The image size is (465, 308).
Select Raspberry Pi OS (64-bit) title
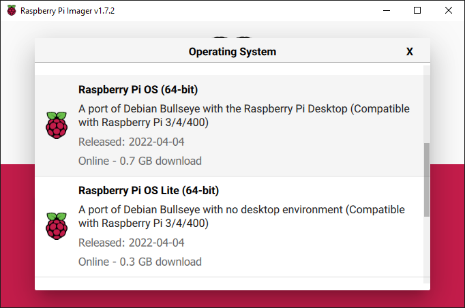tap(138, 89)
